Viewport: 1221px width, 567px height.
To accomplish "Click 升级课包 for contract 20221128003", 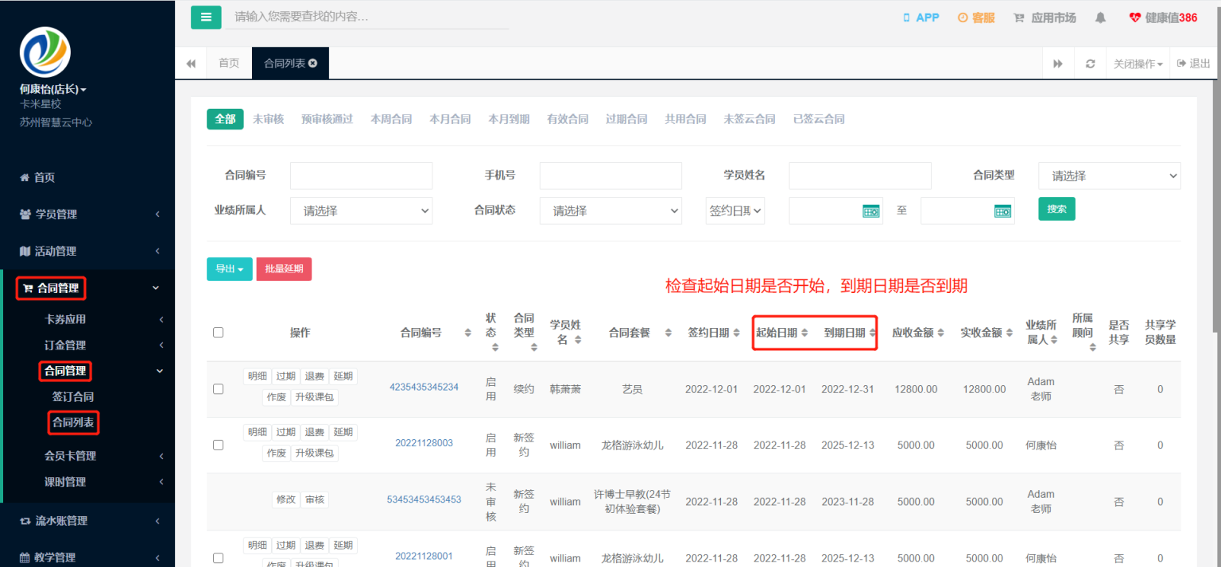I will 315,453.
